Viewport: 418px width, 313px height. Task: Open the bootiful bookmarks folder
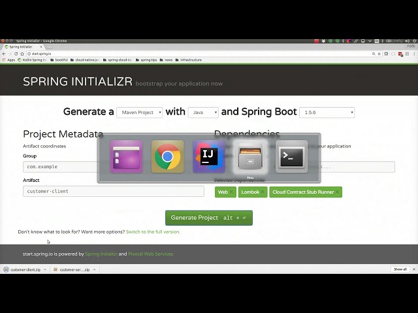(x=59, y=60)
